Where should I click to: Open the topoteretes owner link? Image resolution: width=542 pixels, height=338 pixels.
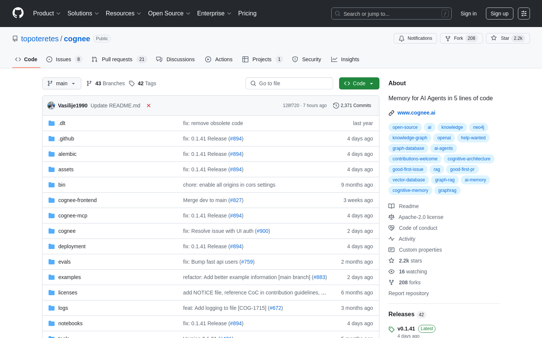pyautogui.click(x=40, y=39)
